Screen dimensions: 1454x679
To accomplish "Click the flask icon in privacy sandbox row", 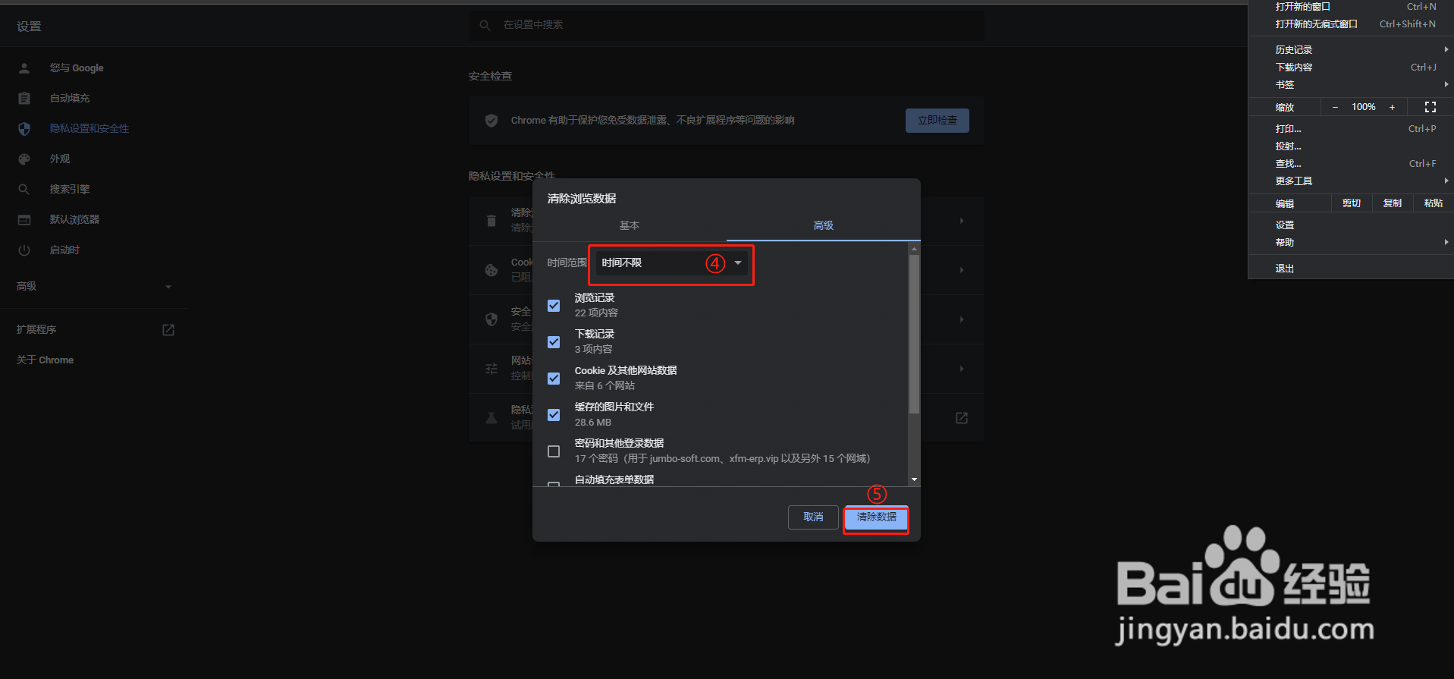I will point(491,418).
